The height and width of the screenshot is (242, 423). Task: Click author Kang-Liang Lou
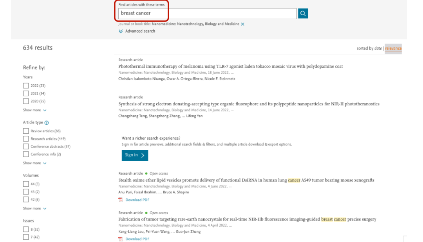(131, 232)
